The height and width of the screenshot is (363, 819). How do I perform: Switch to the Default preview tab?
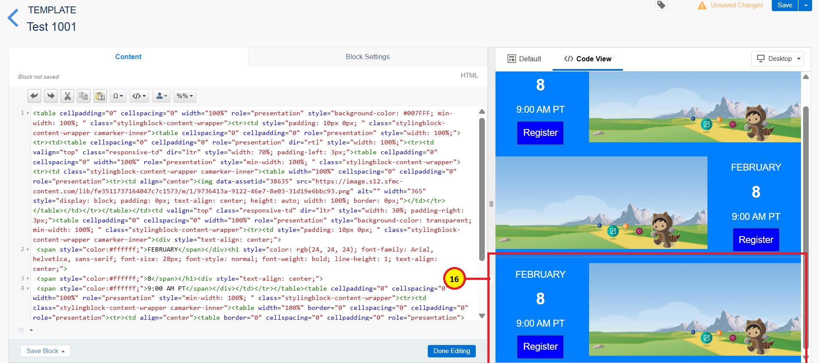(524, 59)
